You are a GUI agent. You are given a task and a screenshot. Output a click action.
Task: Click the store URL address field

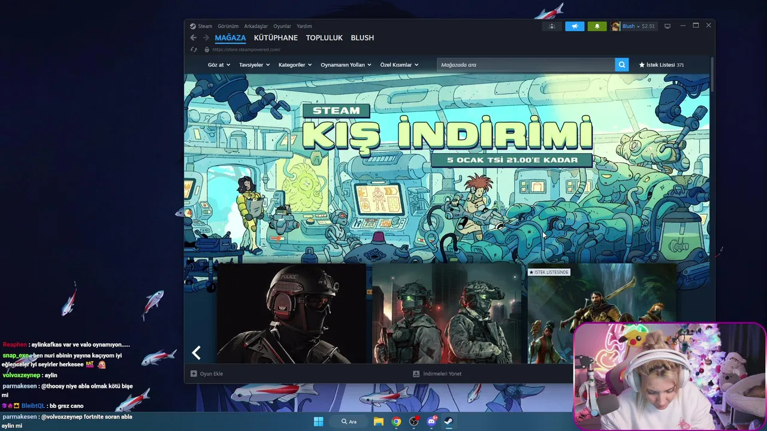pos(246,50)
